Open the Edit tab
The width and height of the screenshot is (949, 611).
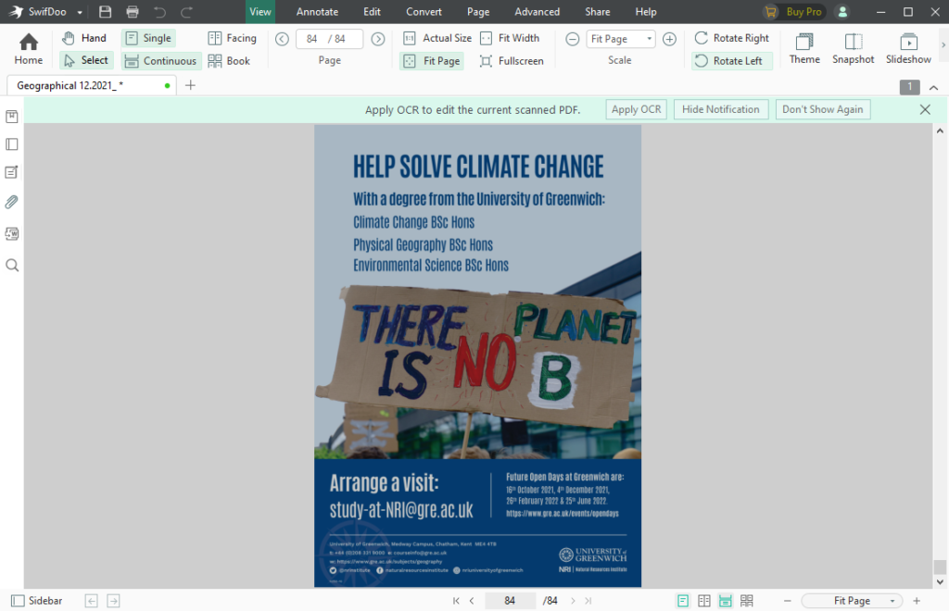click(x=372, y=11)
